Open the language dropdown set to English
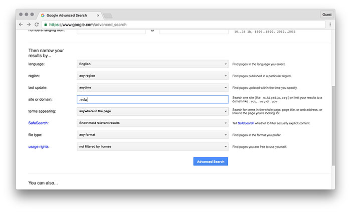This screenshot has height=212, width=351. (152, 64)
